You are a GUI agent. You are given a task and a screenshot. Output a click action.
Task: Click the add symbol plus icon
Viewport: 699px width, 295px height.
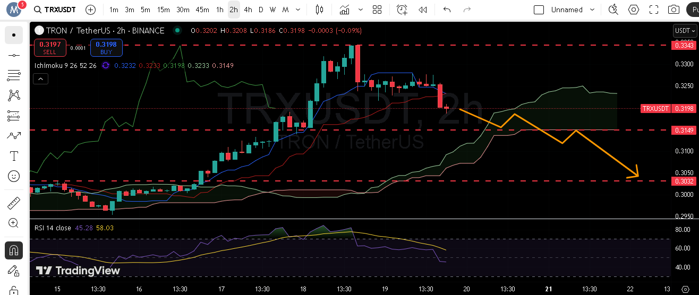90,10
